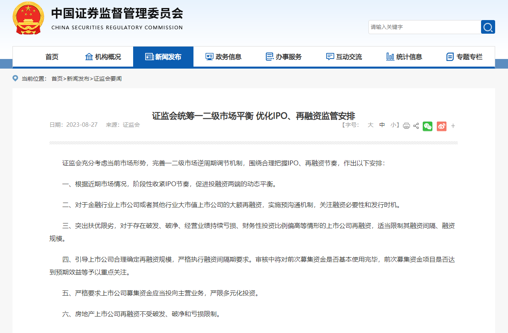Switch to the 互动交流 navigation tab
Screen dimensions: 508x333
click(x=344, y=57)
